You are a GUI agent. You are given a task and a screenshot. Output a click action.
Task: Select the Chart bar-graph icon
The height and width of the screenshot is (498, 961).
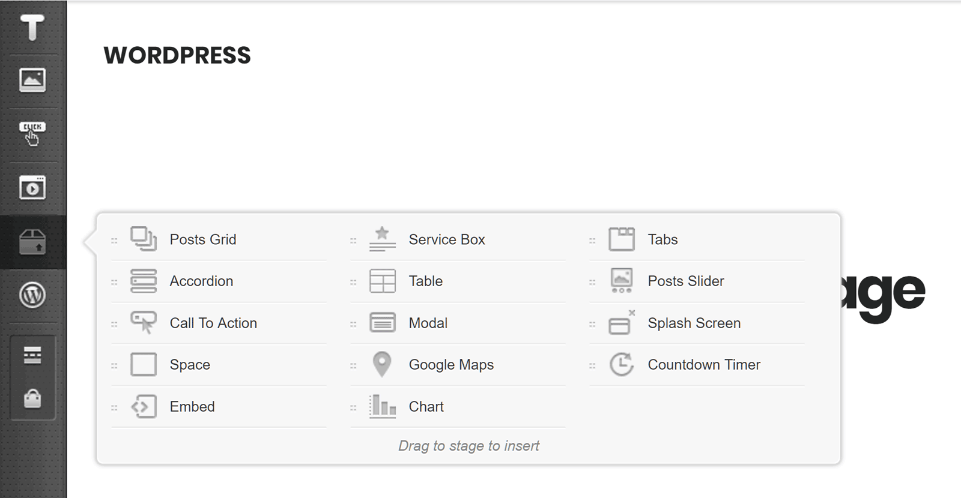383,406
